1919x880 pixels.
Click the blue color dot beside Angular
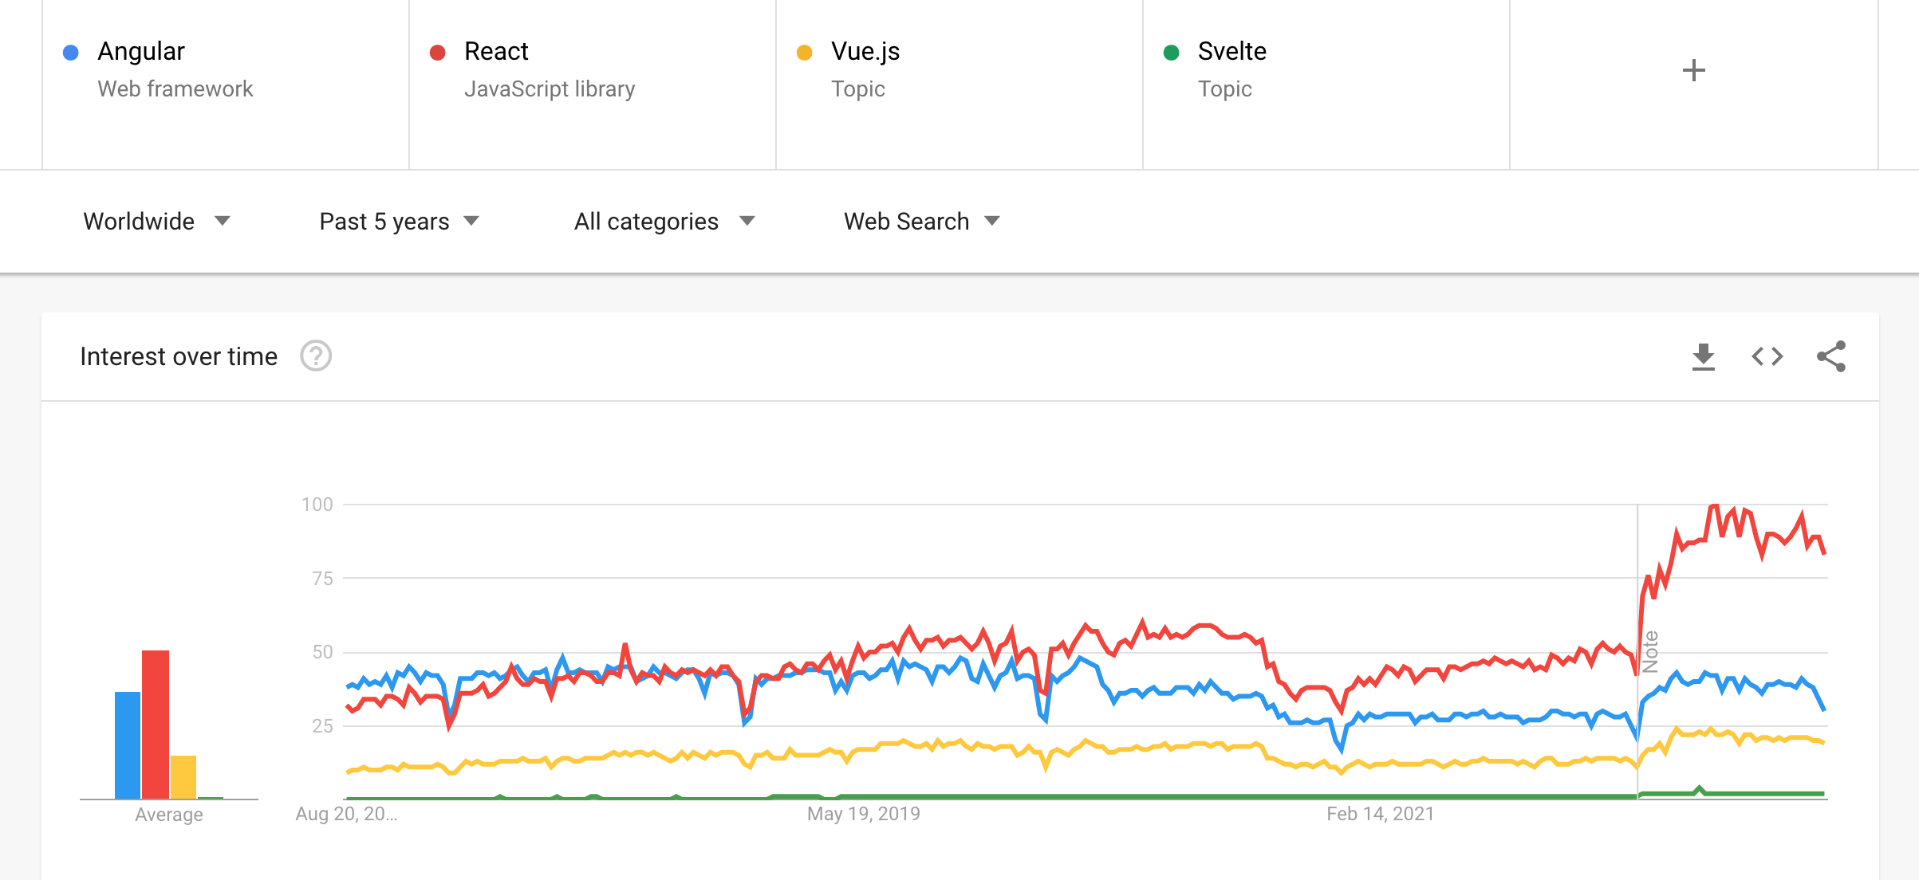pyautogui.click(x=70, y=51)
